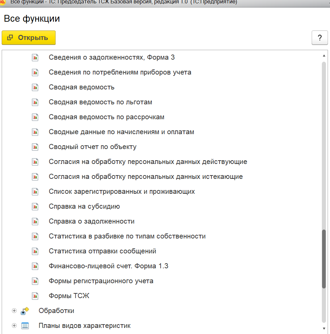Click the Планы видов характеристик icon
Viewport: 330px width, 334px height.
(25, 326)
